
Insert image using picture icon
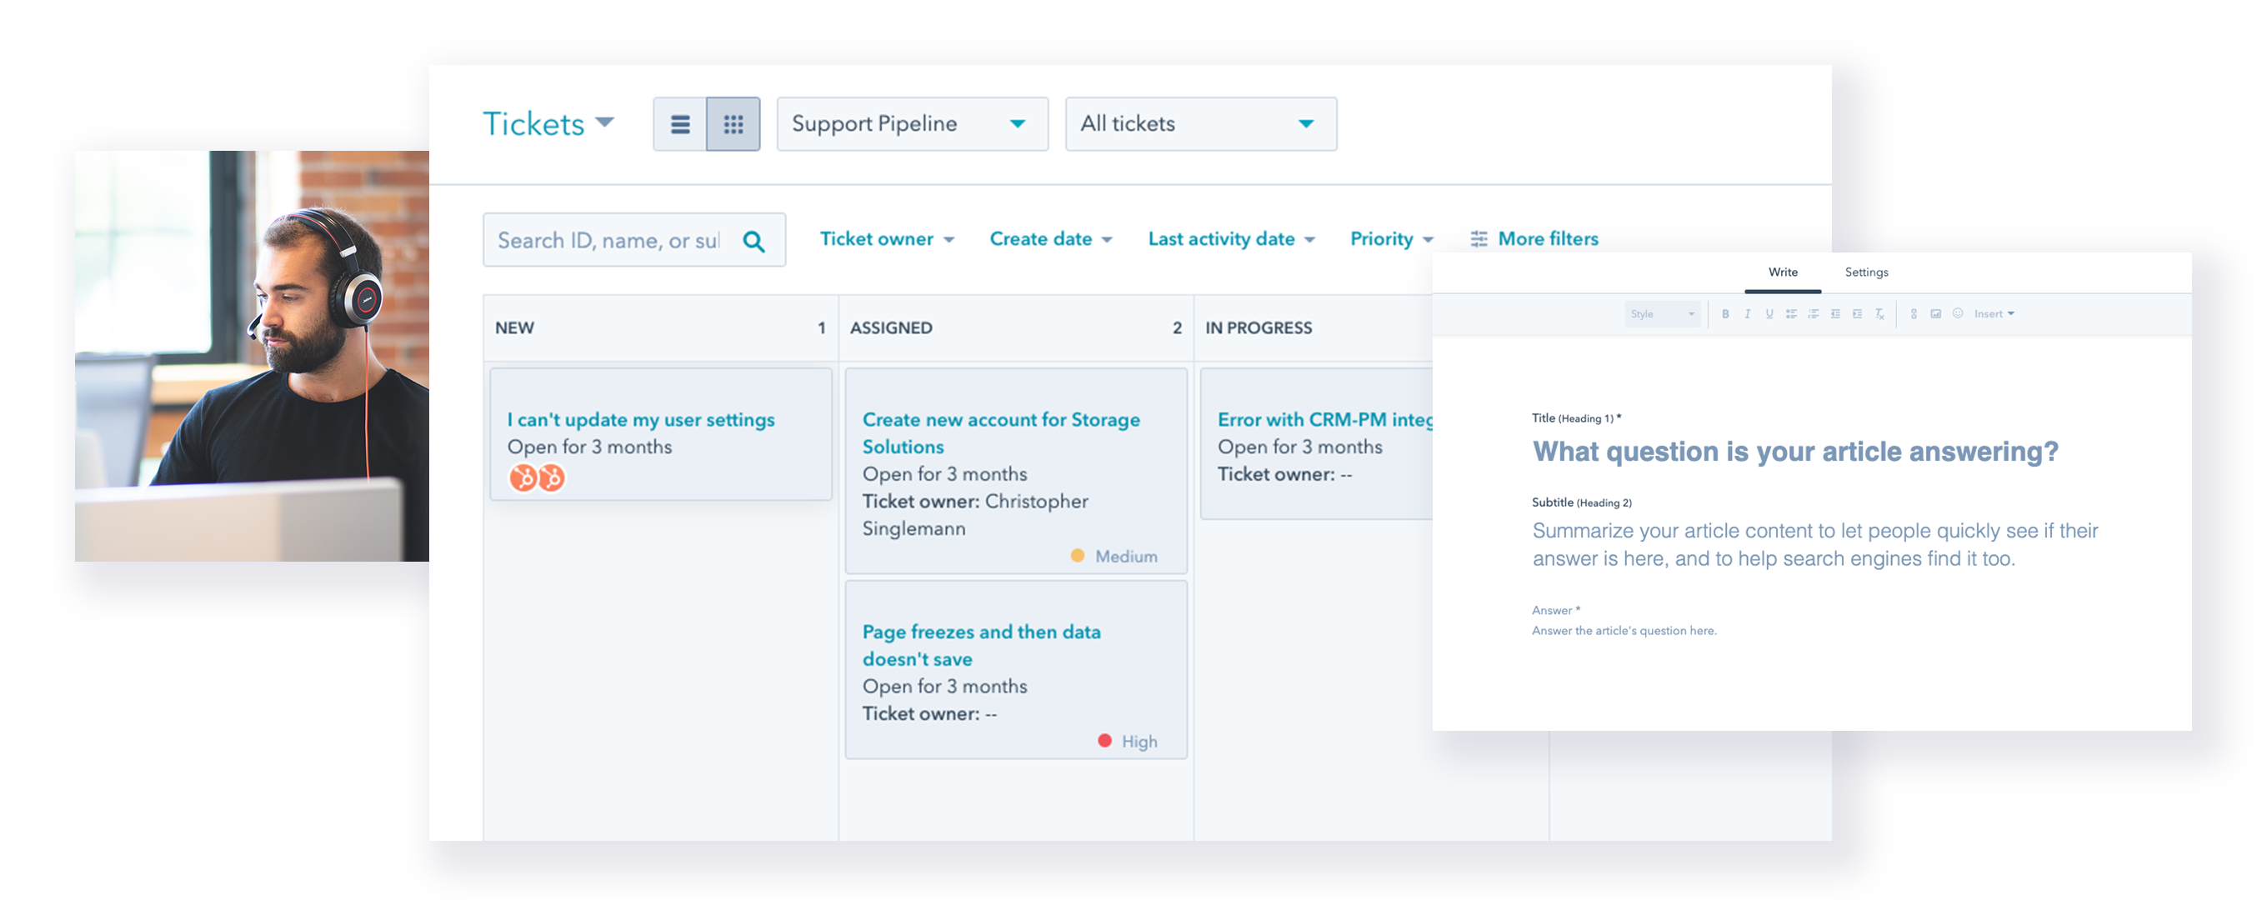click(1935, 314)
